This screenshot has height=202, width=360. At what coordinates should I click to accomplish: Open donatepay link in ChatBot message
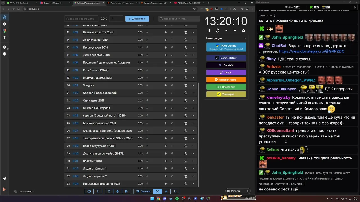(312, 51)
